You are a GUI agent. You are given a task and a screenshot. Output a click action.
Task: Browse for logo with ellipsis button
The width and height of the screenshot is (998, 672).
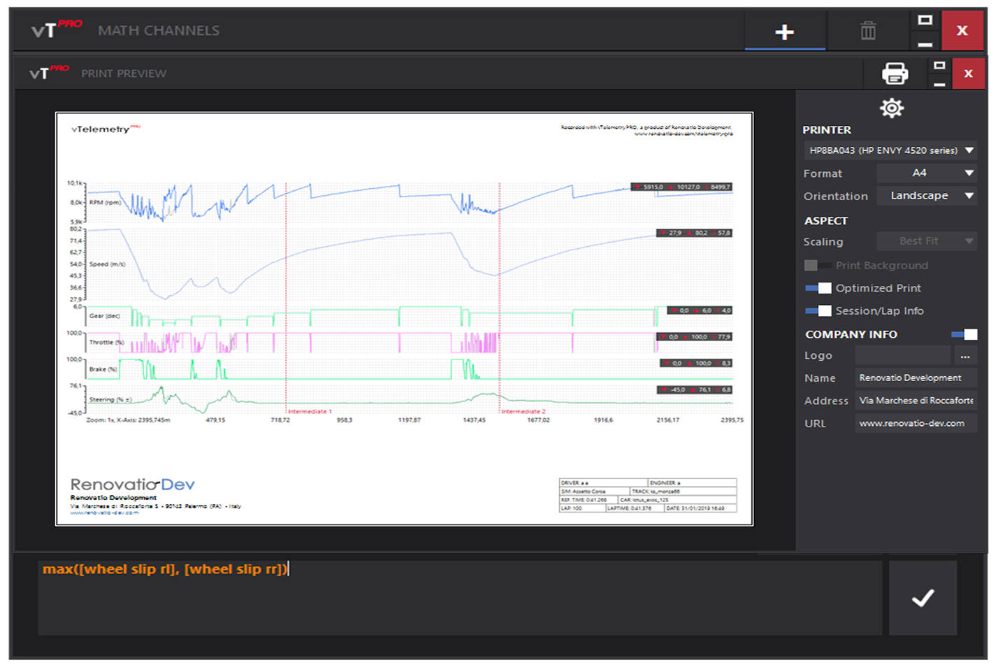[965, 356]
